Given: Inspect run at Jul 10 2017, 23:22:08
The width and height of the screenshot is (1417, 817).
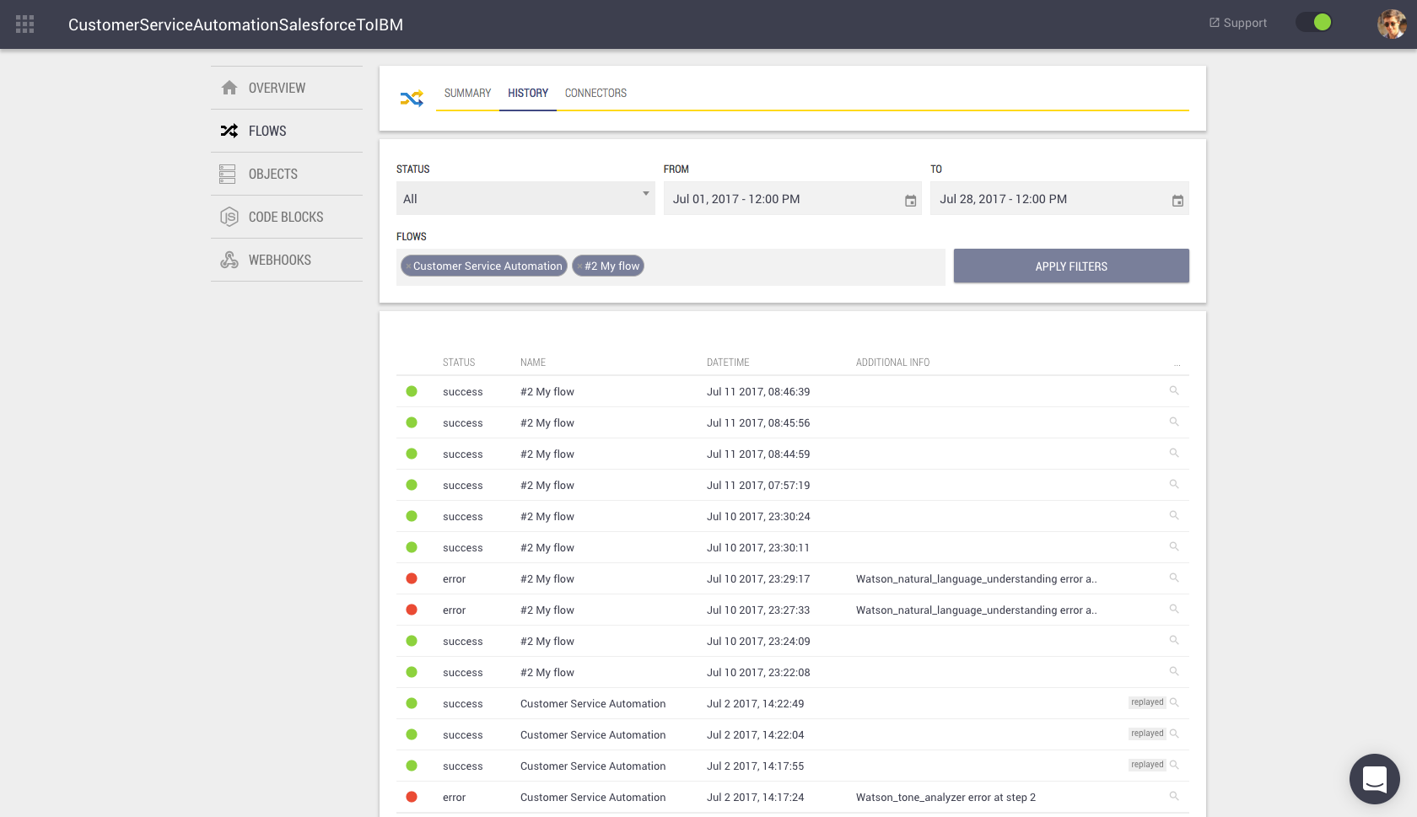Looking at the screenshot, I should pyautogui.click(x=1174, y=671).
